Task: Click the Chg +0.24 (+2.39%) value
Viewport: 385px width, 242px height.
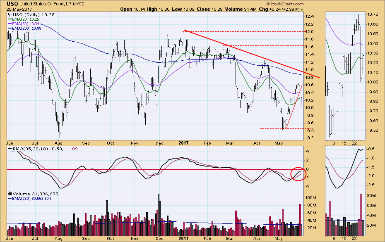Action: pyautogui.click(x=279, y=9)
